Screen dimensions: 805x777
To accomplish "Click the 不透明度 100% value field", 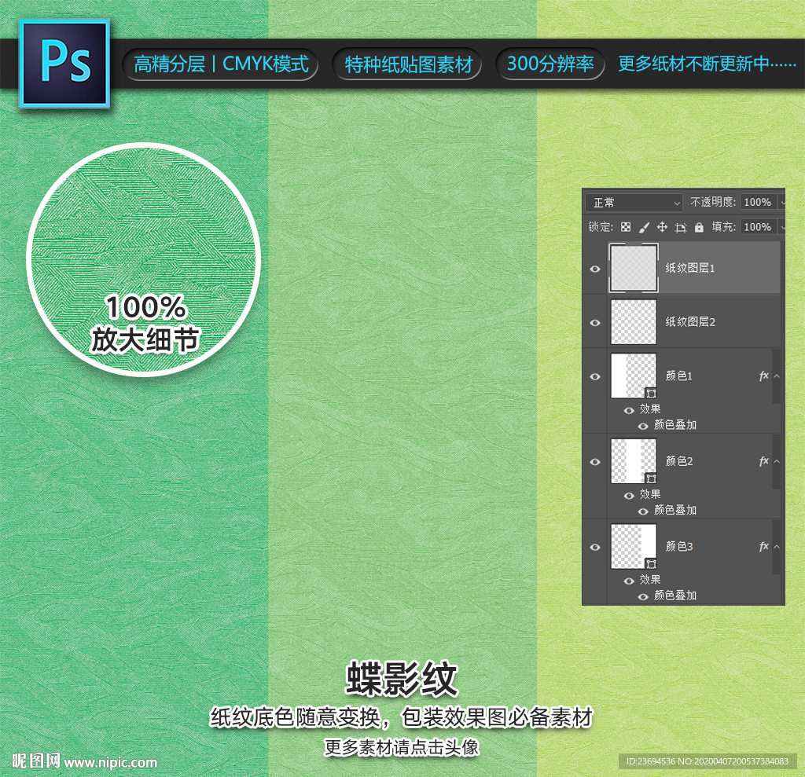I will click(x=759, y=202).
